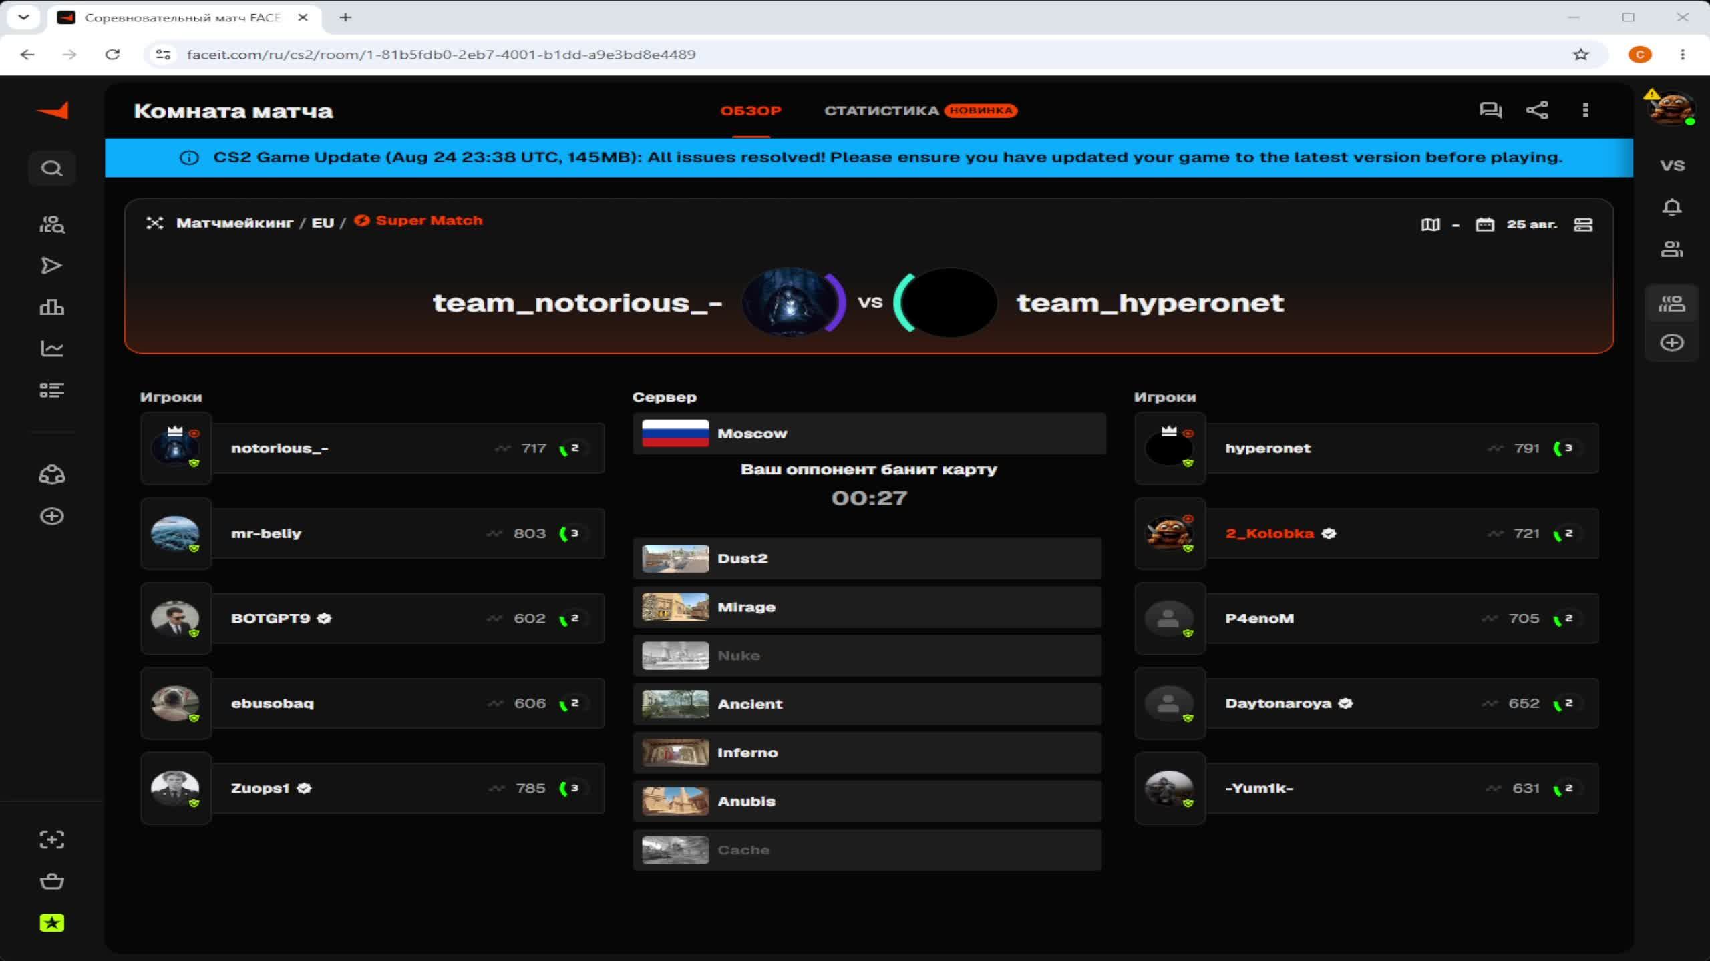Image resolution: width=1710 pixels, height=961 pixels.
Task: Click the add plus circle in left sidebar
Action: point(52,517)
